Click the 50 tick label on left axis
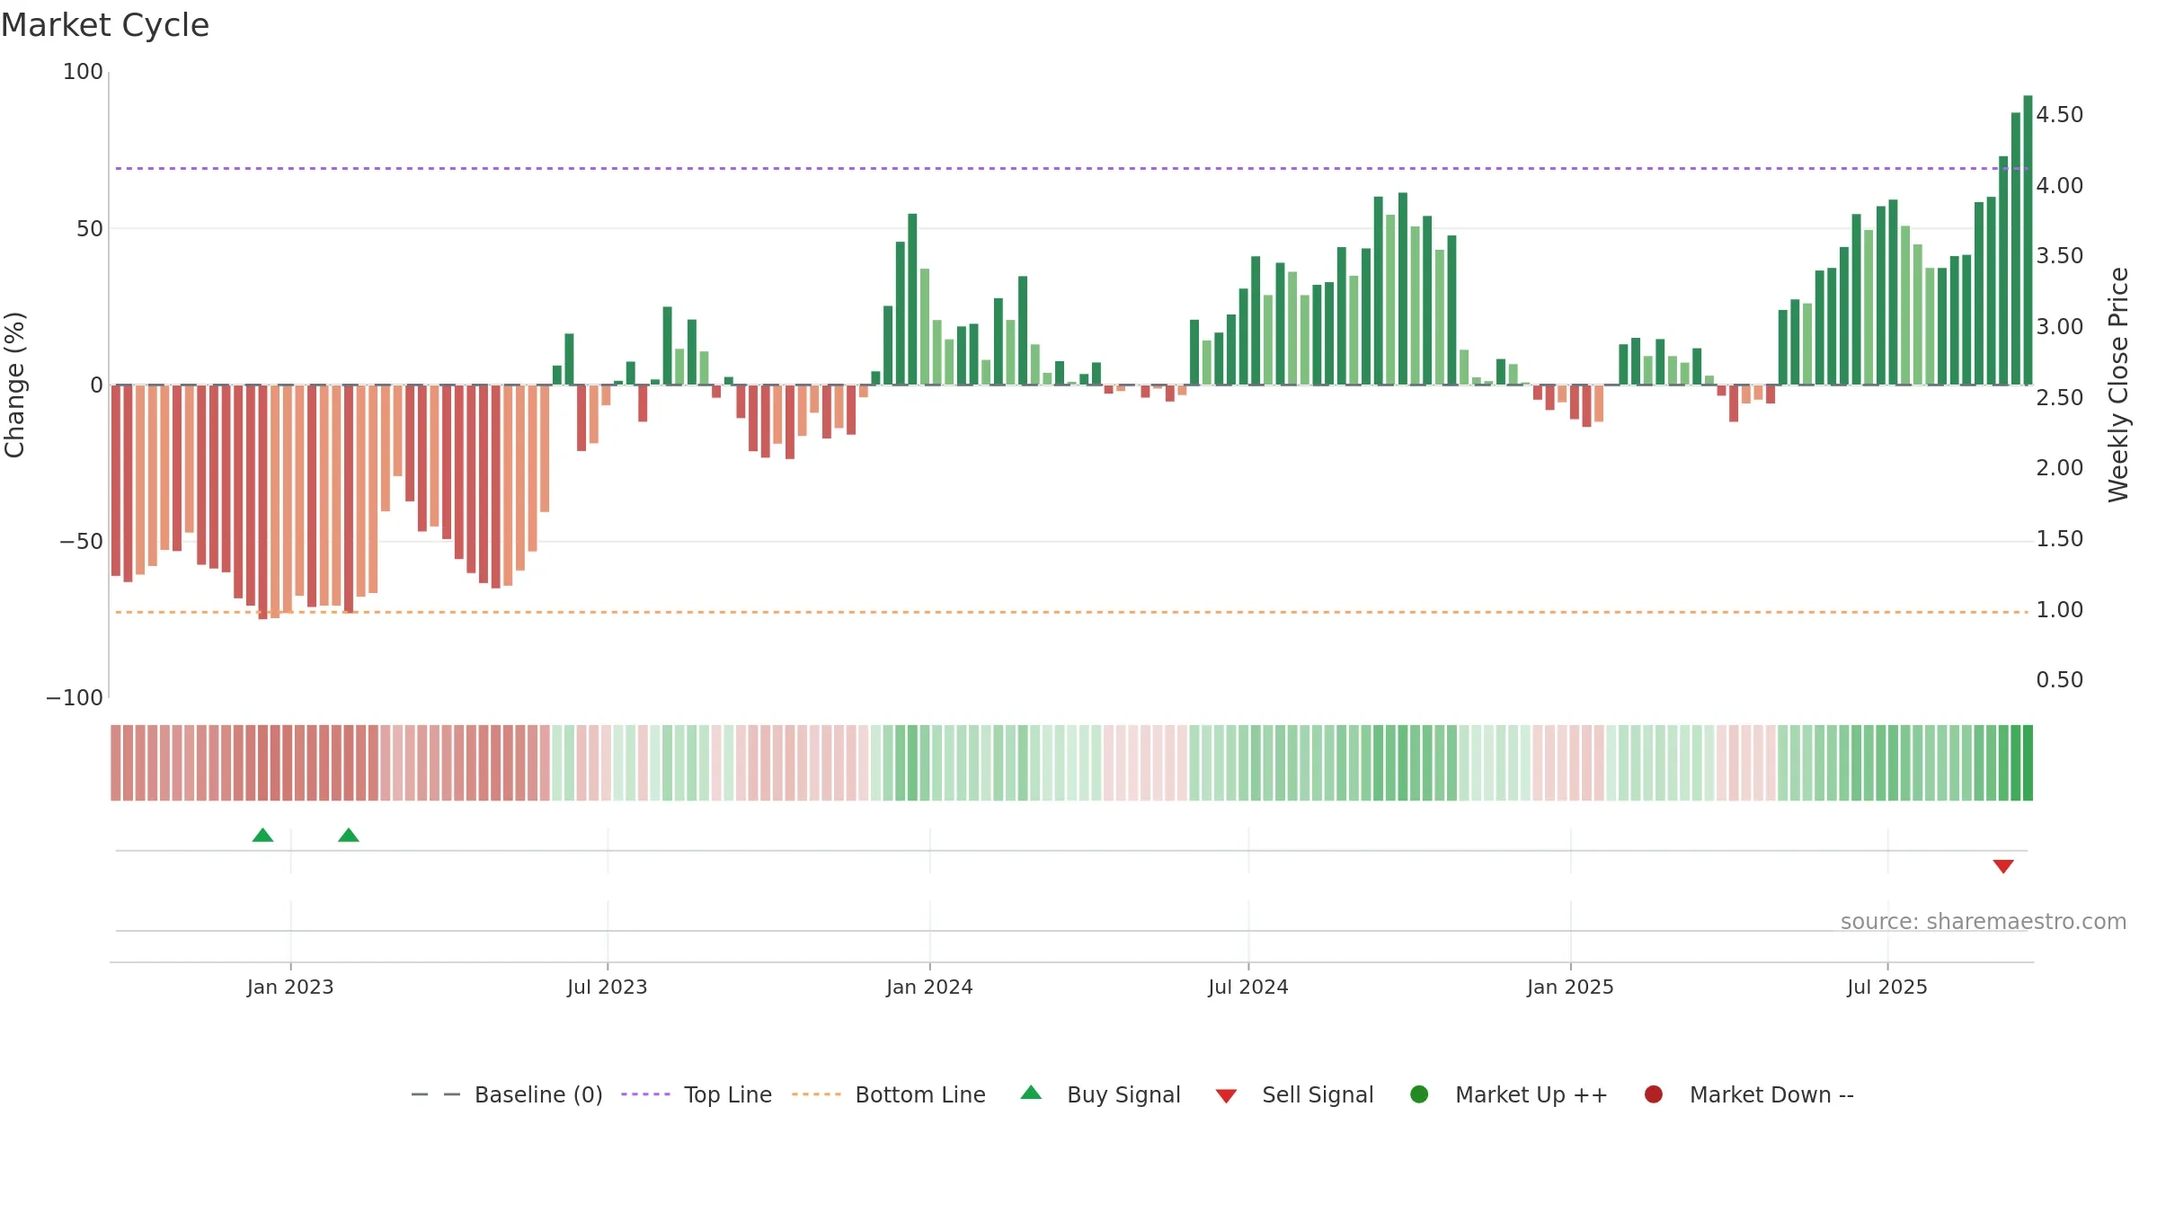 [x=90, y=229]
